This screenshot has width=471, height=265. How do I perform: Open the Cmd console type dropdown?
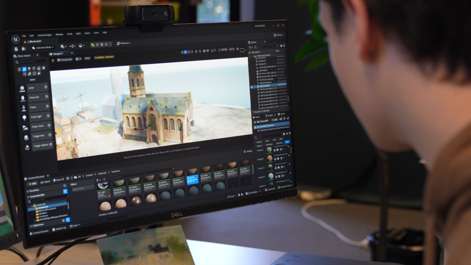tap(75, 226)
